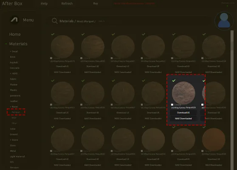Click Wood in the breadcrumb path
The width and height of the screenshot is (237, 170).
click(80, 22)
